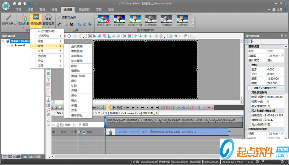The width and height of the screenshot is (289, 165).
Task: Zoom out on the timeline magnifier
Action: 60,107
